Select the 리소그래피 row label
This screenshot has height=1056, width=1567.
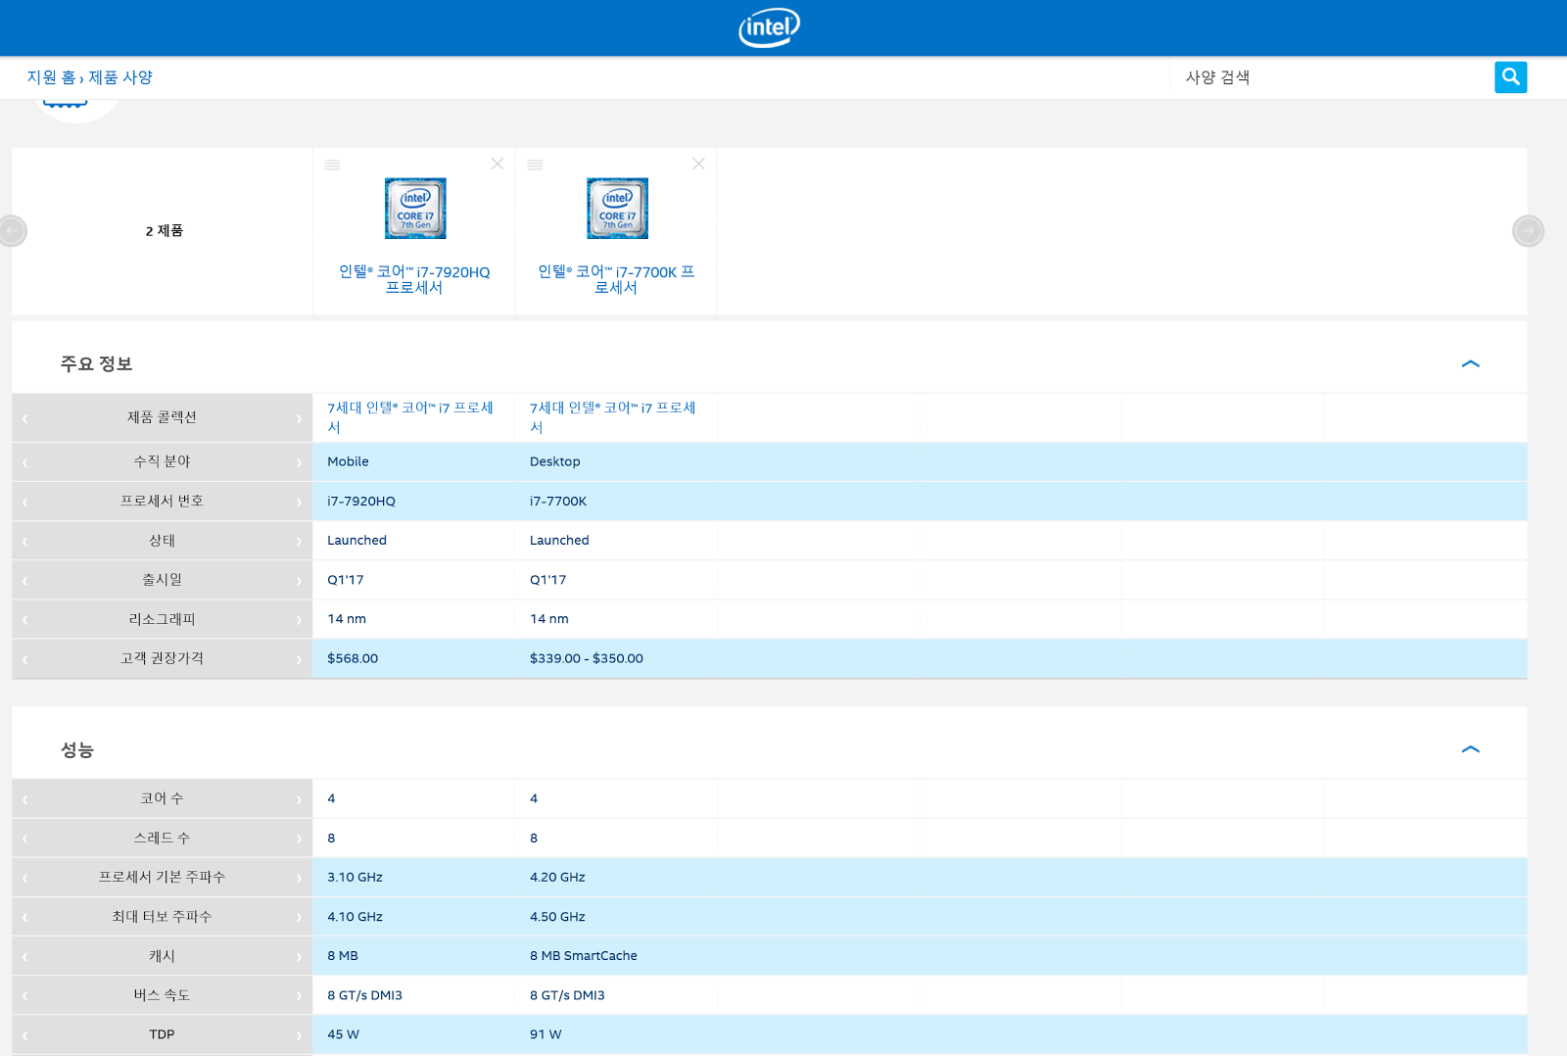(162, 619)
